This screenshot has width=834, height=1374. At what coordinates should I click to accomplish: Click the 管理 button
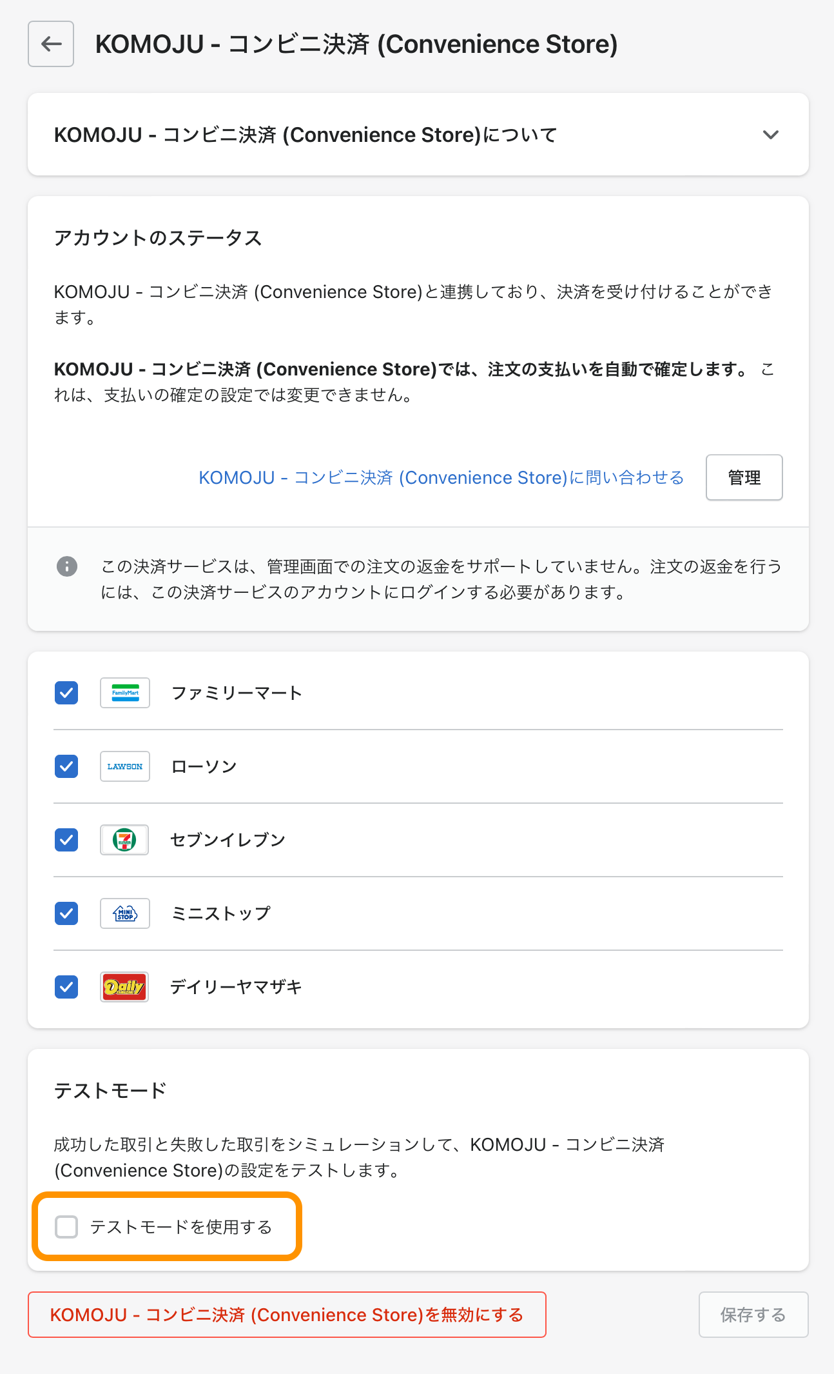(744, 477)
